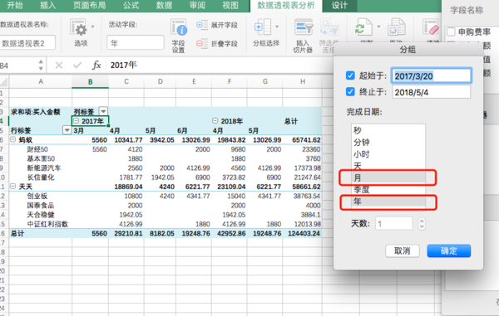Select column H header
This screenshot has width=499, height=316.
pyautogui.click(x=303, y=82)
